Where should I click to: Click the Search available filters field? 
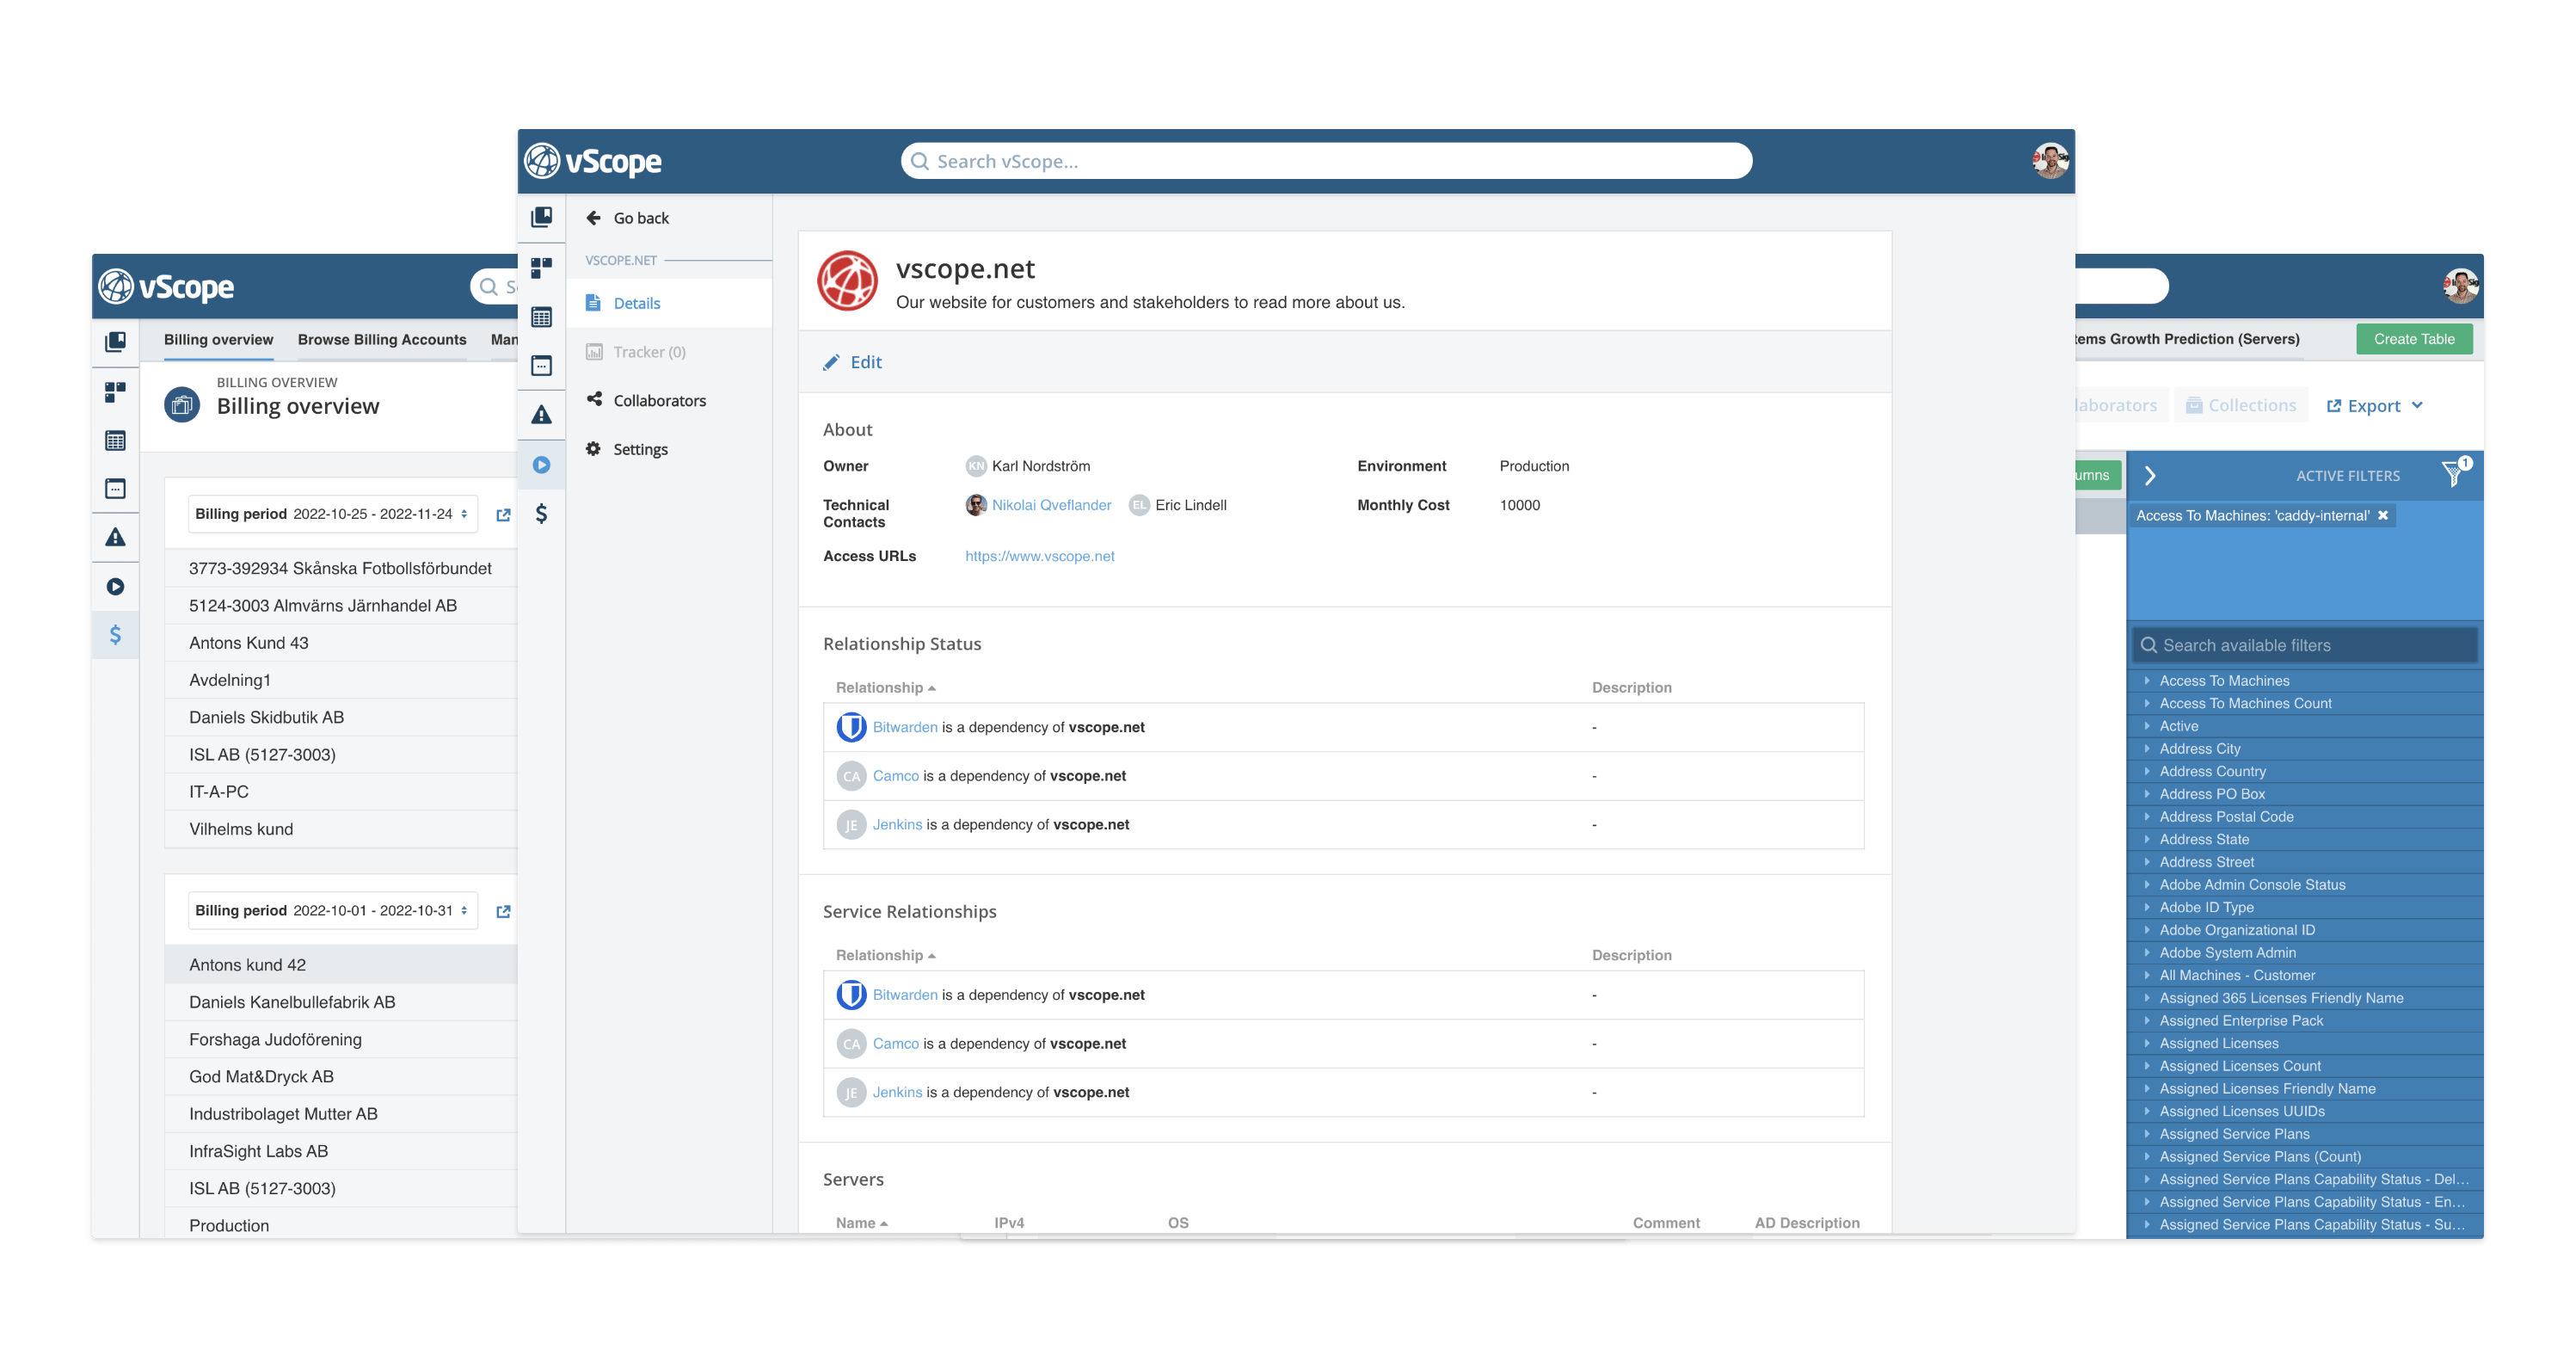2304,645
